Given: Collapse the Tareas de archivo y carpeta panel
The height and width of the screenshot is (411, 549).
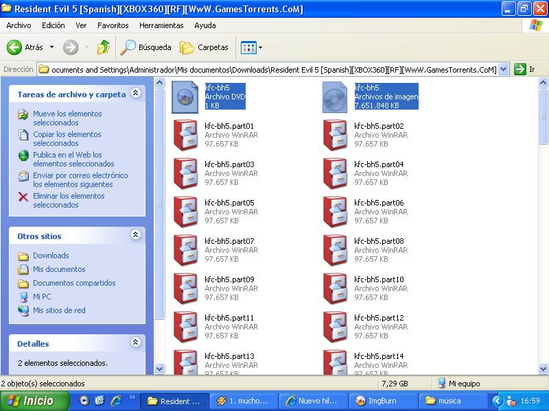Looking at the screenshot, I should [x=135, y=93].
